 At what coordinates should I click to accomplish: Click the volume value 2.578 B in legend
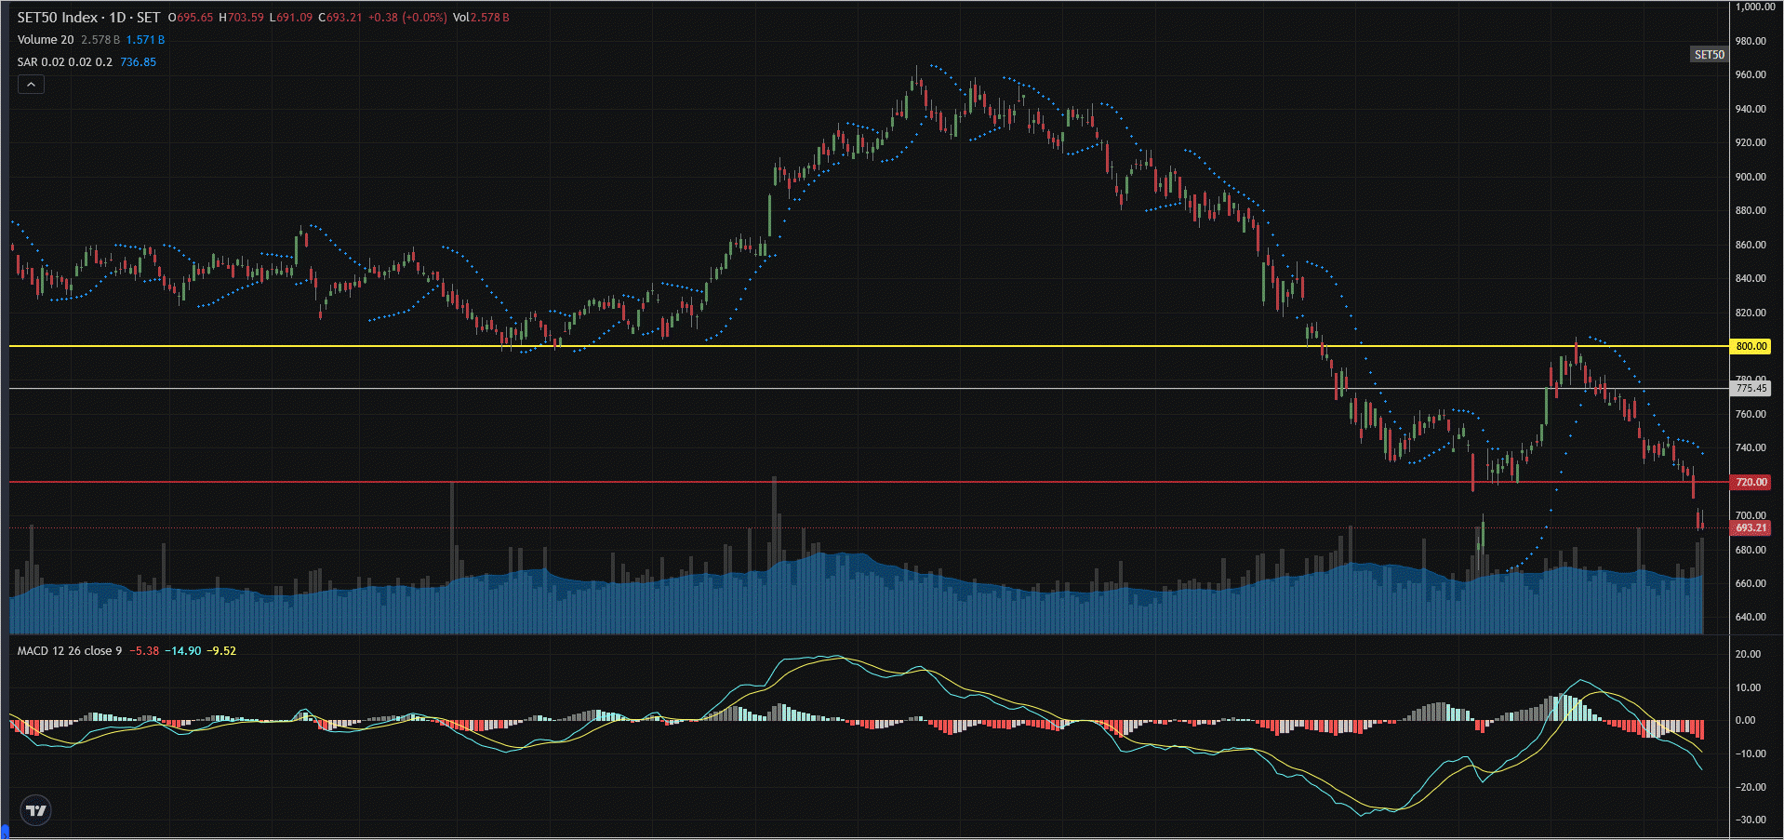[x=100, y=40]
